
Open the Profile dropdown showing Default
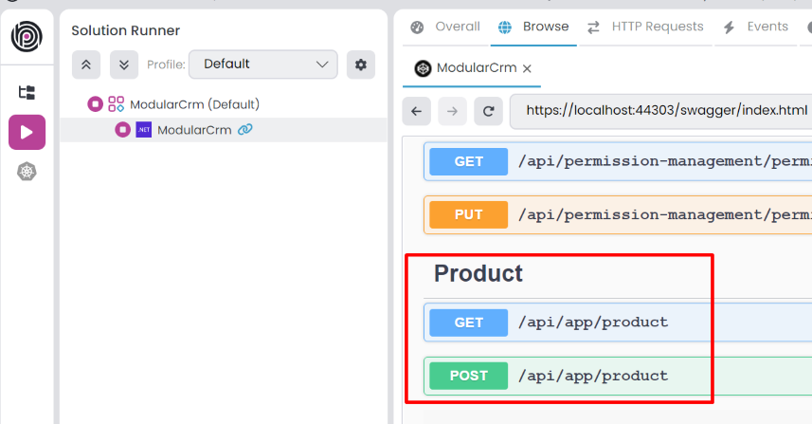(262, 65)
